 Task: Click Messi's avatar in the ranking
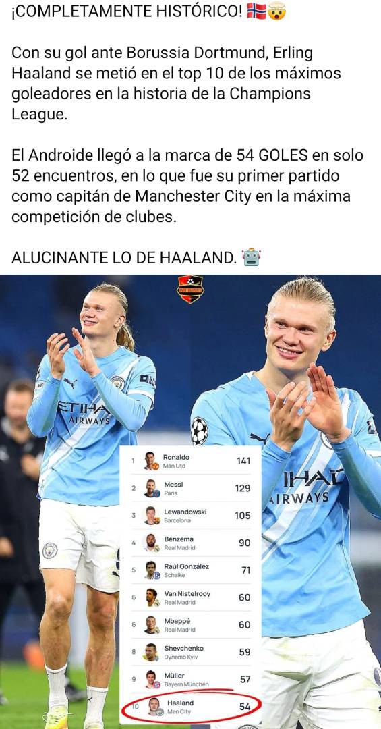click(x=151, y=489)
